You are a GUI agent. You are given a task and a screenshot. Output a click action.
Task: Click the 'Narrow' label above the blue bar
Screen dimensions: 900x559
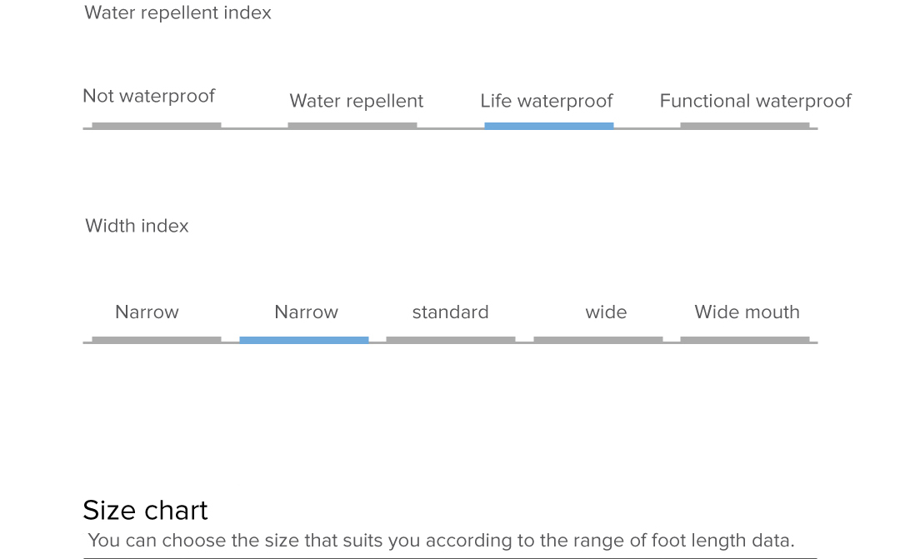(x=306, y=312)
